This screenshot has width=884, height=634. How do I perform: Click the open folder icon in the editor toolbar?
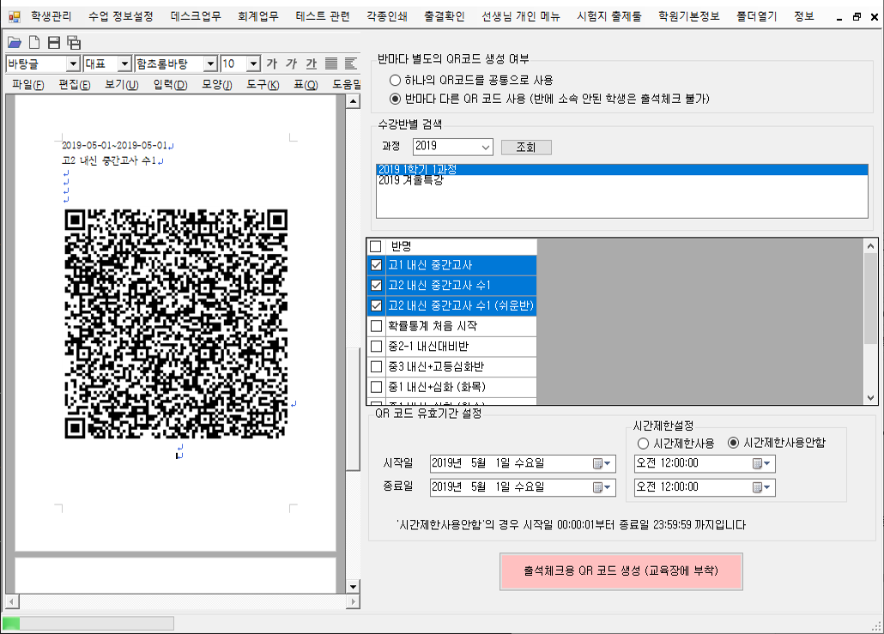(x=14, y=42)
